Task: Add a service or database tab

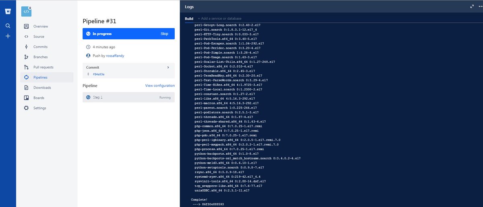Action: click(x=219, y=18)
